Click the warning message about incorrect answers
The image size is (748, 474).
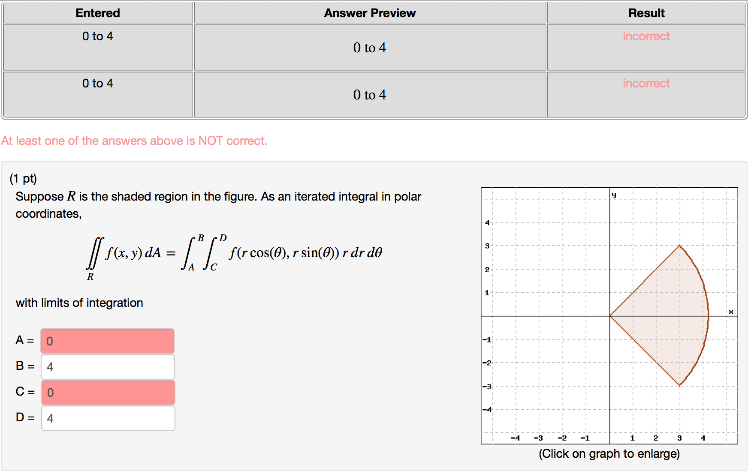pos(134,140)
